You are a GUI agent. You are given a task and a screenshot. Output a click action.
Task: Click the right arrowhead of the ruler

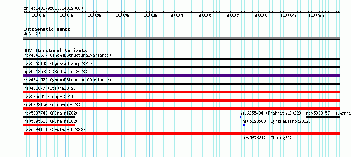(x=339, y=12)
